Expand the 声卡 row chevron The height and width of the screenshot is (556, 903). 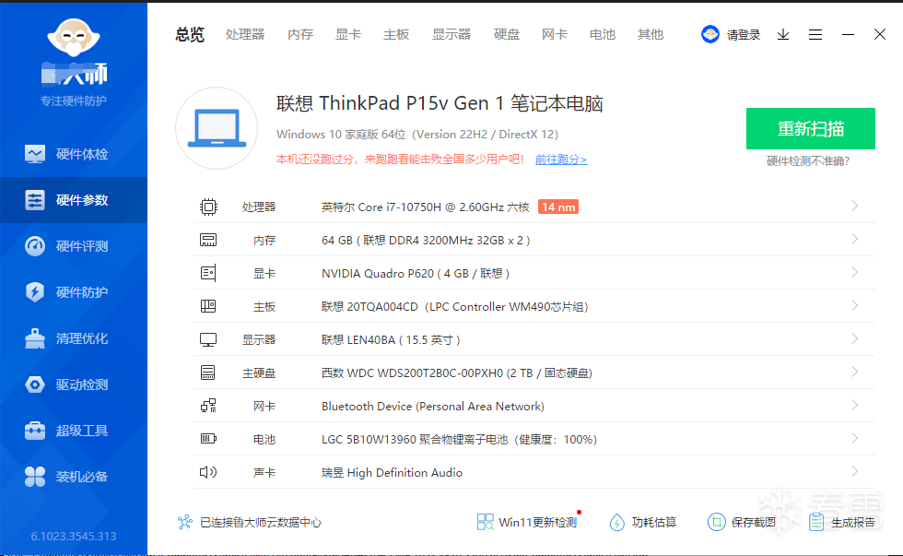click(855, 471)
